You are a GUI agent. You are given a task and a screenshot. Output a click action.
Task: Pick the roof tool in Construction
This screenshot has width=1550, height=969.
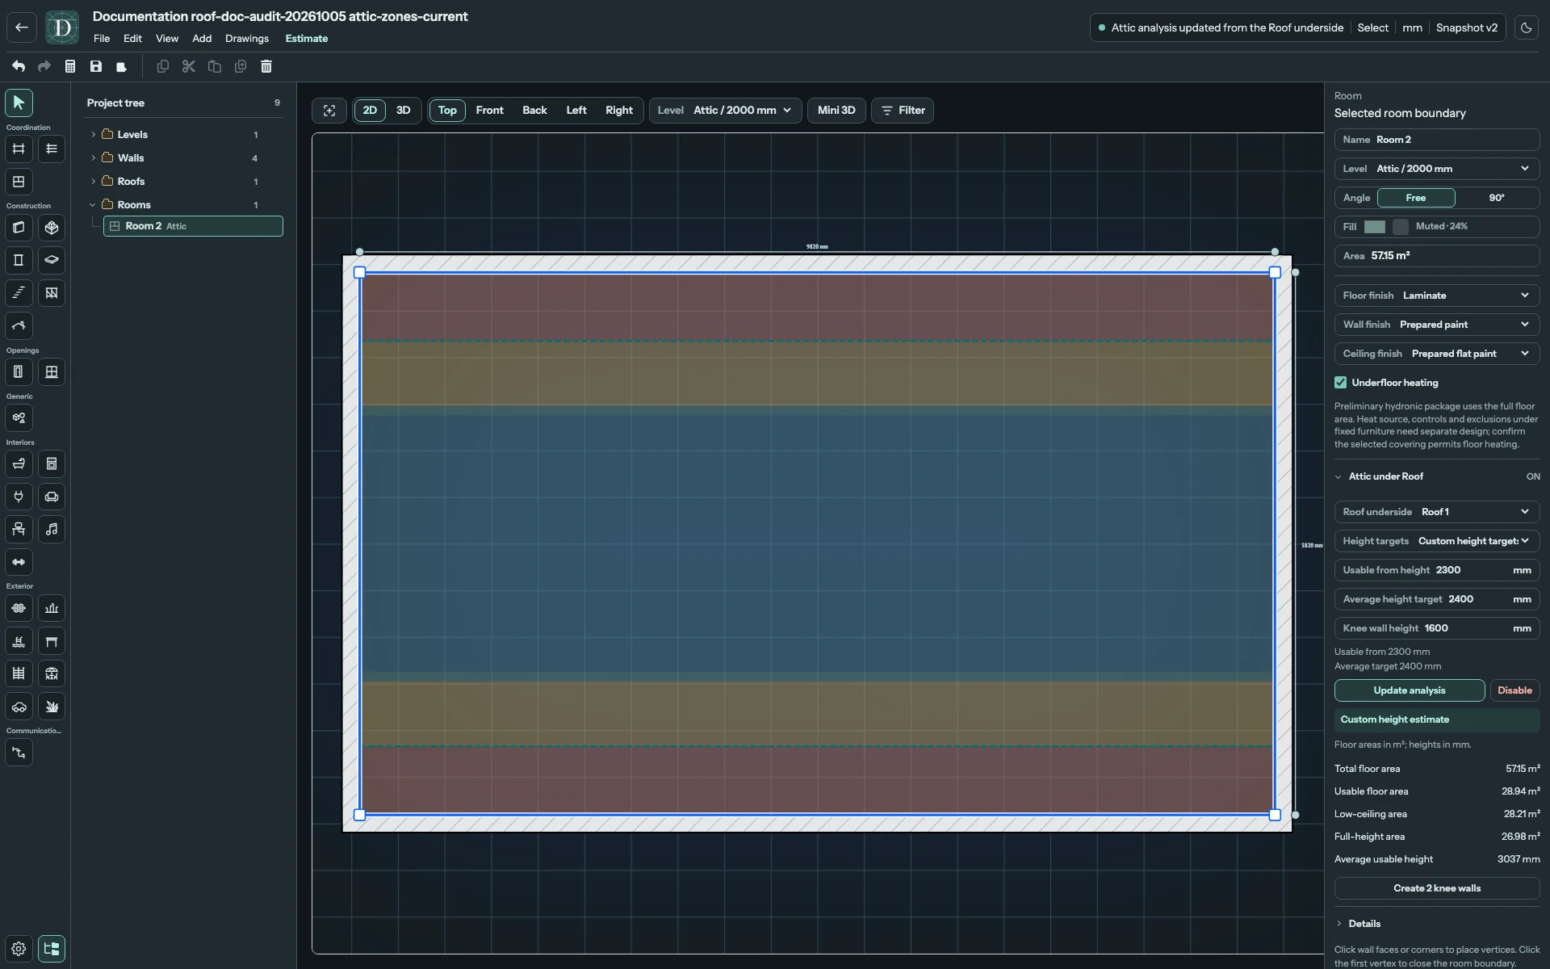click(19, 326)
